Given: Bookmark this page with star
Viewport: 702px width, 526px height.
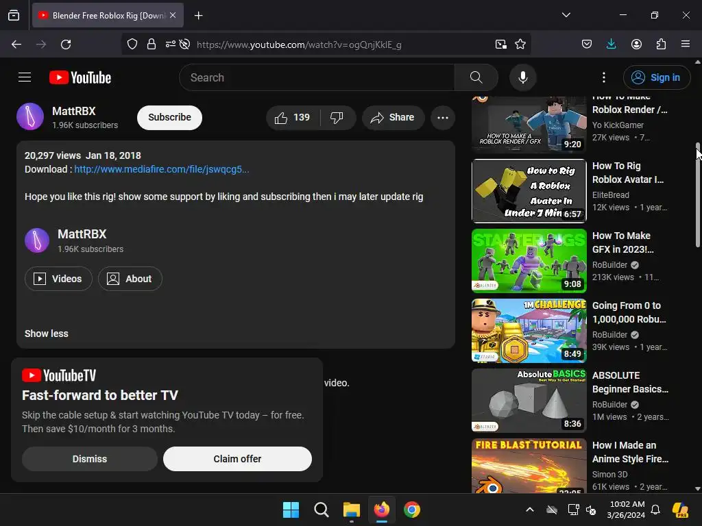Looking at the screenshot, I should (x=520, y=45).
